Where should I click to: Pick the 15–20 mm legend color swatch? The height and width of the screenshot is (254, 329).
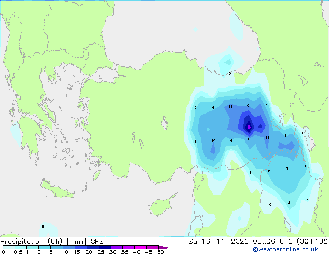pyautogui.click(x=80, y=247)
